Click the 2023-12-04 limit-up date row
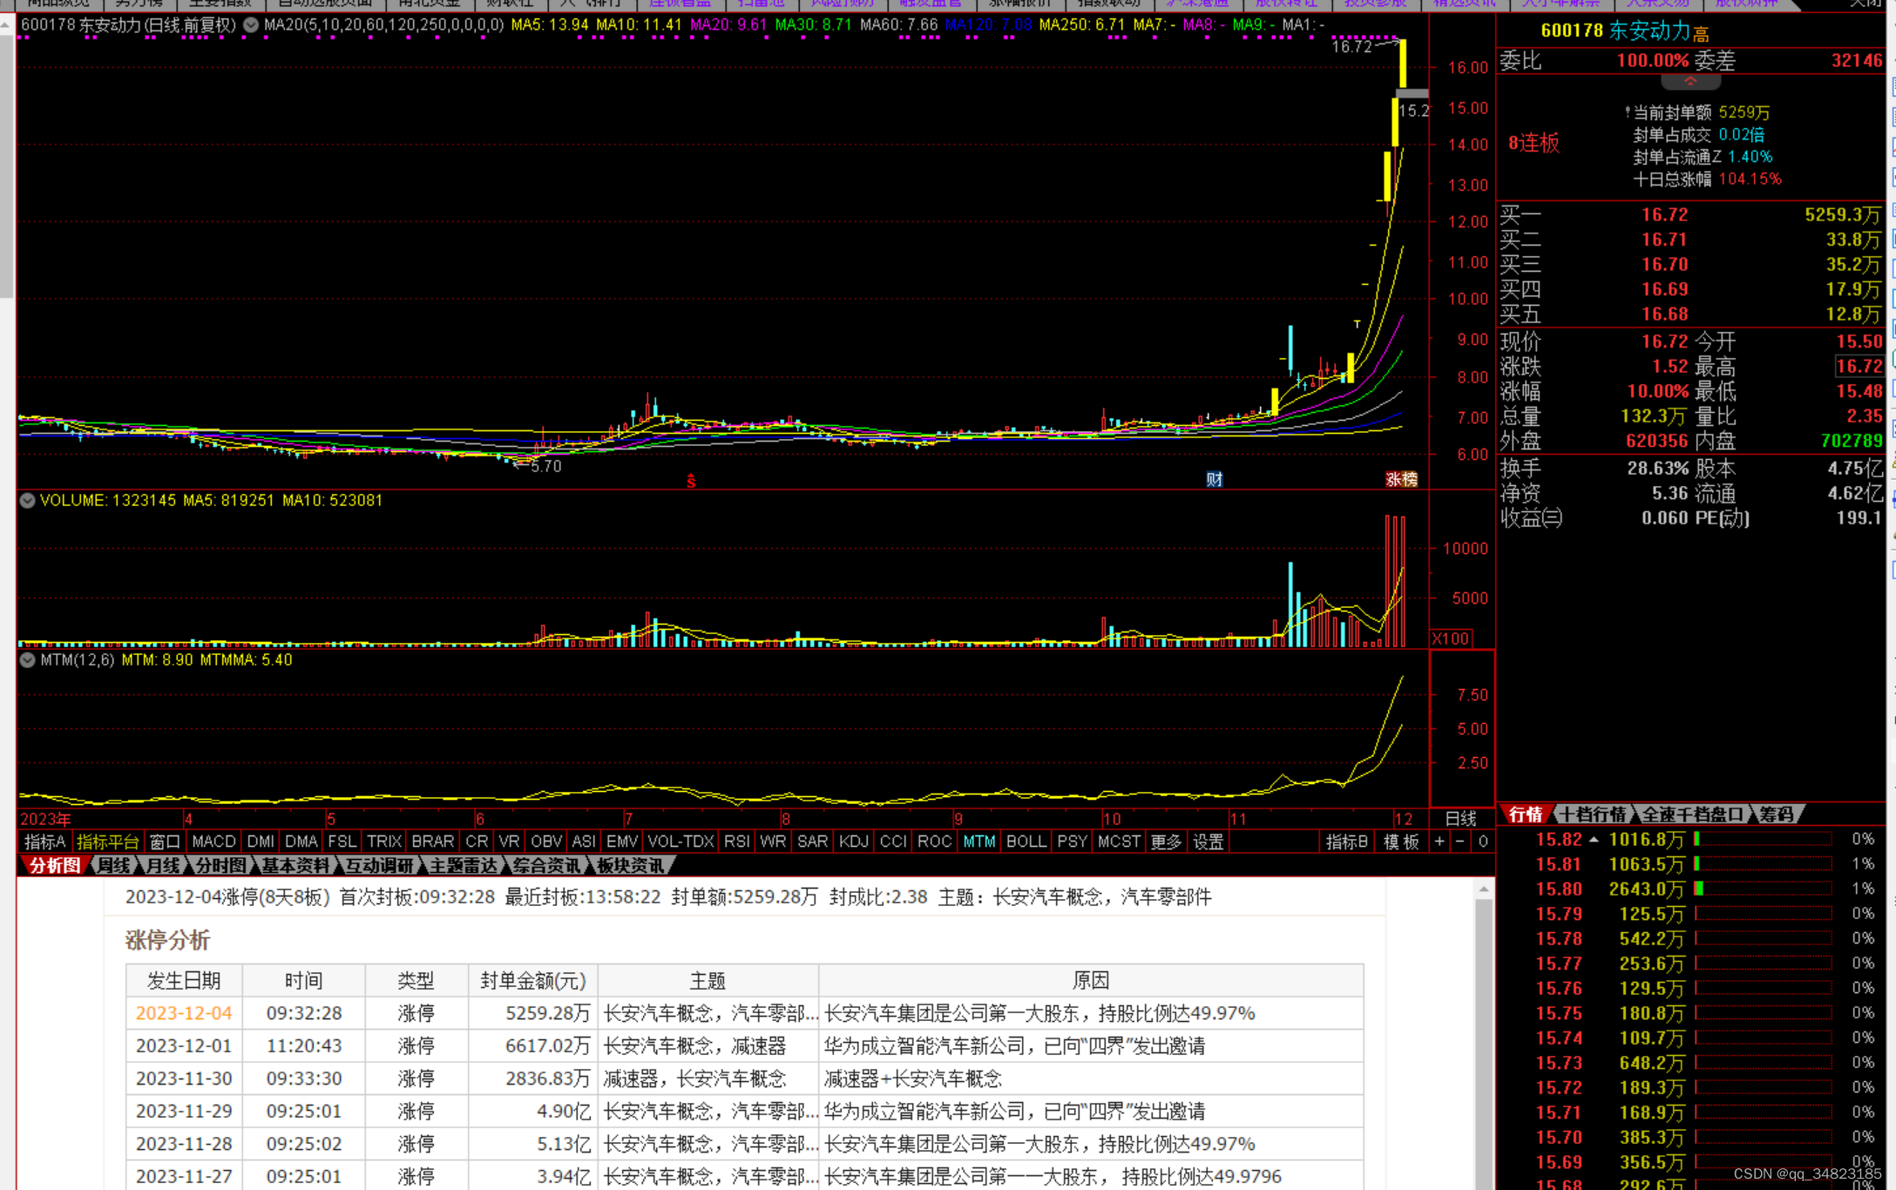The width and height of the screenshot is (1896, 1190). coord(184,1013)
